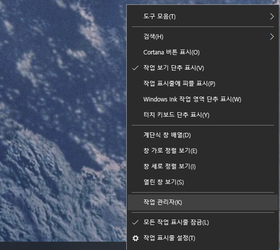This screenshot has height=250, width=280.
Task: Open 작업 관리자(K) from the menu
Action: 203,202
